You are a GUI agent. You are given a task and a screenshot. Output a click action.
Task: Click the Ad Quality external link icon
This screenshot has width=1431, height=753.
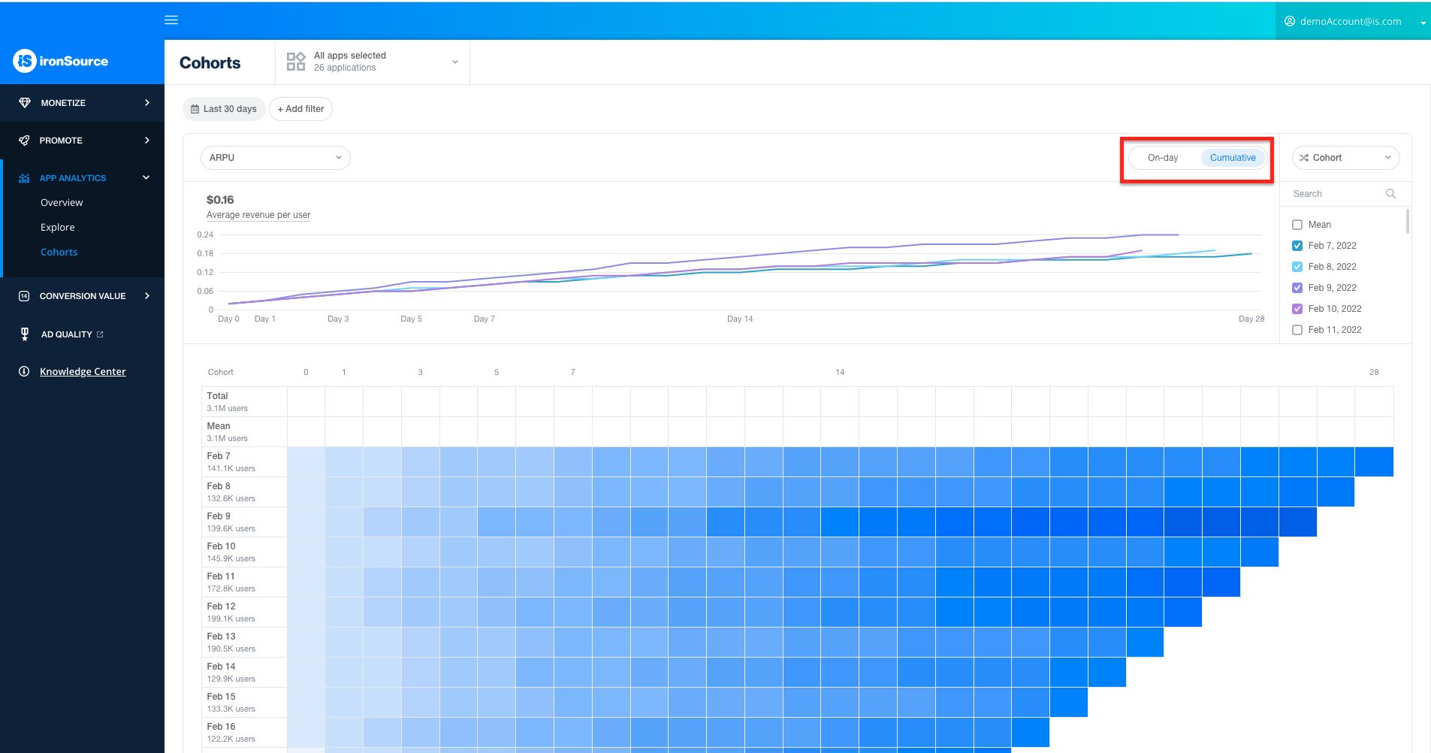[100, 334]
